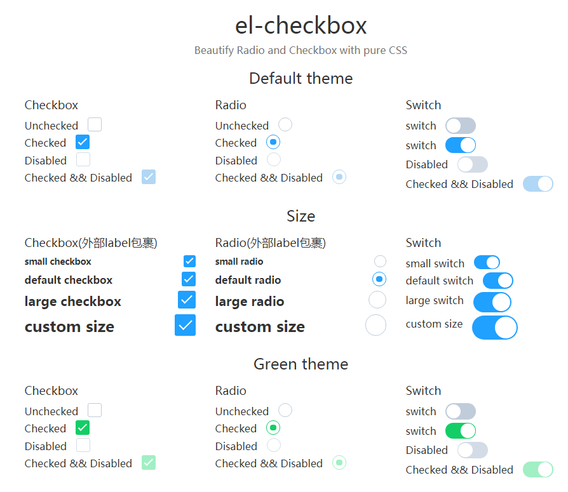Untick the large checkbox box

click(x=187, y=300)
